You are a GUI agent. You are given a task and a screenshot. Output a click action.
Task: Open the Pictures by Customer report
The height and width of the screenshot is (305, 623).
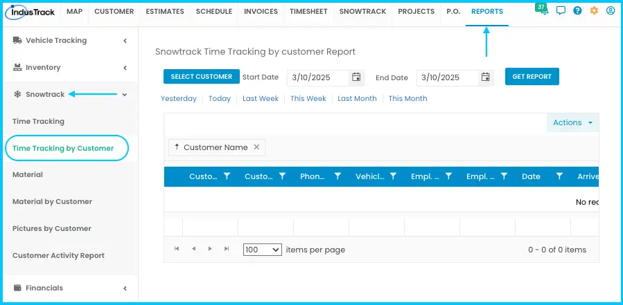[52, 228]
